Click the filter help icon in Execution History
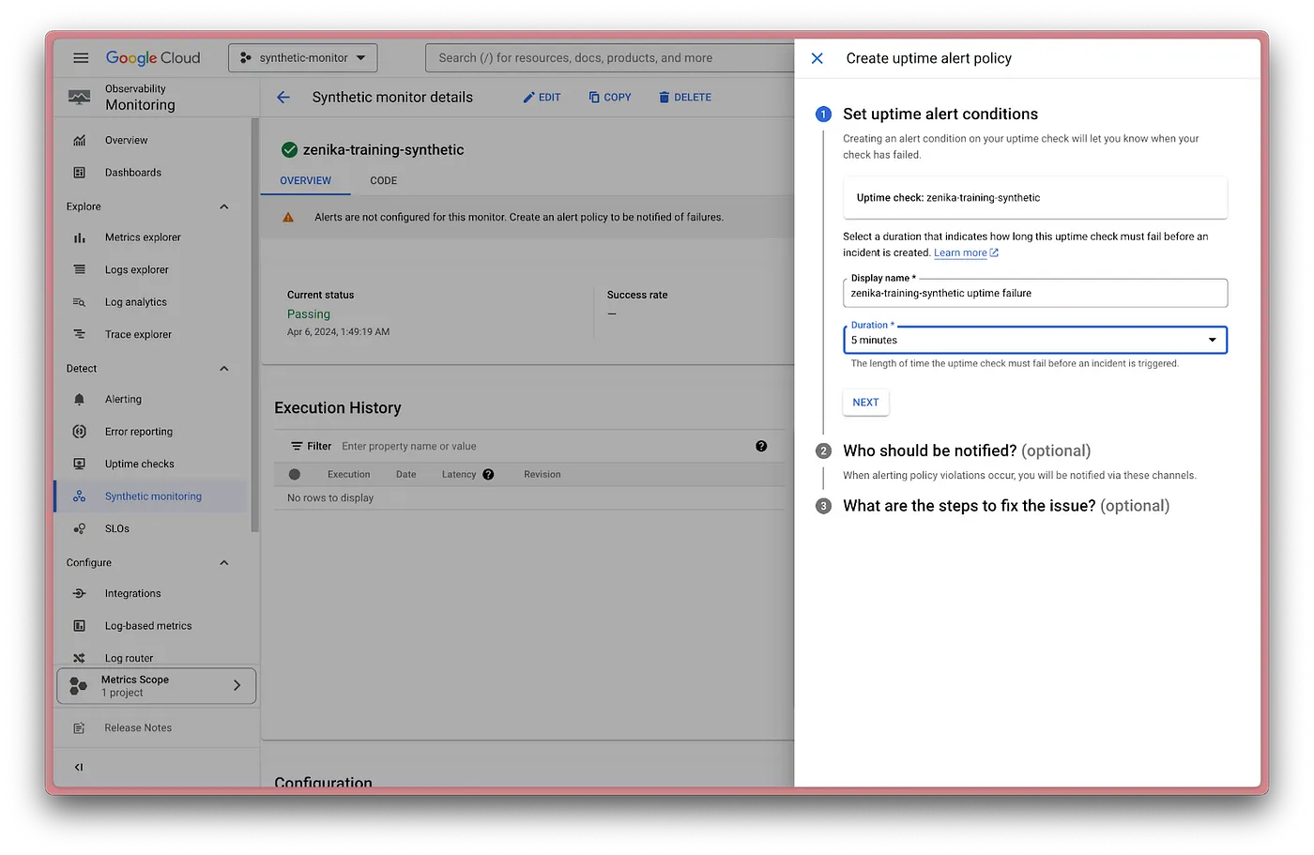The image size is (1314, 855). point(761,447)
